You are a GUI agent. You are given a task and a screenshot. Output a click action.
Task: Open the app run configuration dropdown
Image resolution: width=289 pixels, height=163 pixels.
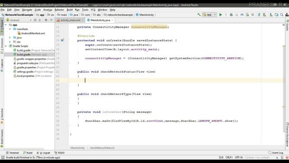coord(210,14)
